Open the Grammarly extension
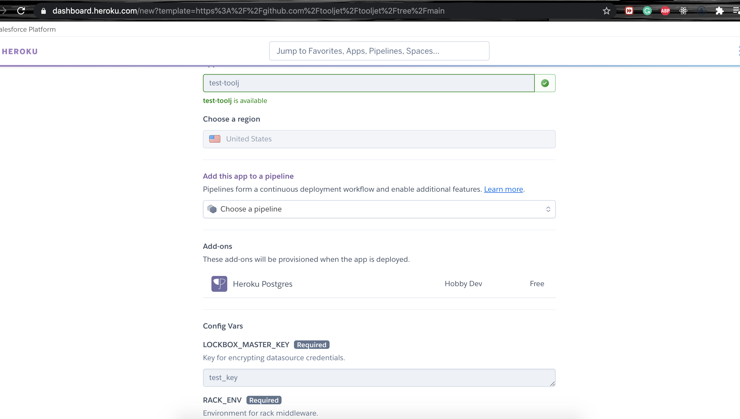This screenshot has height=419, width=740. coord(647,11)
